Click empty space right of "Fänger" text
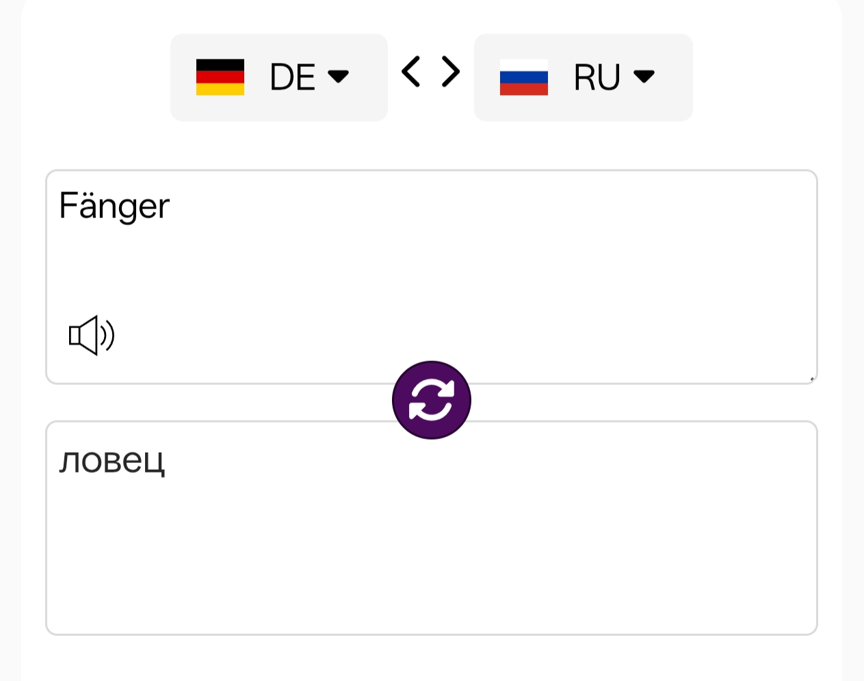 (479, 206)
